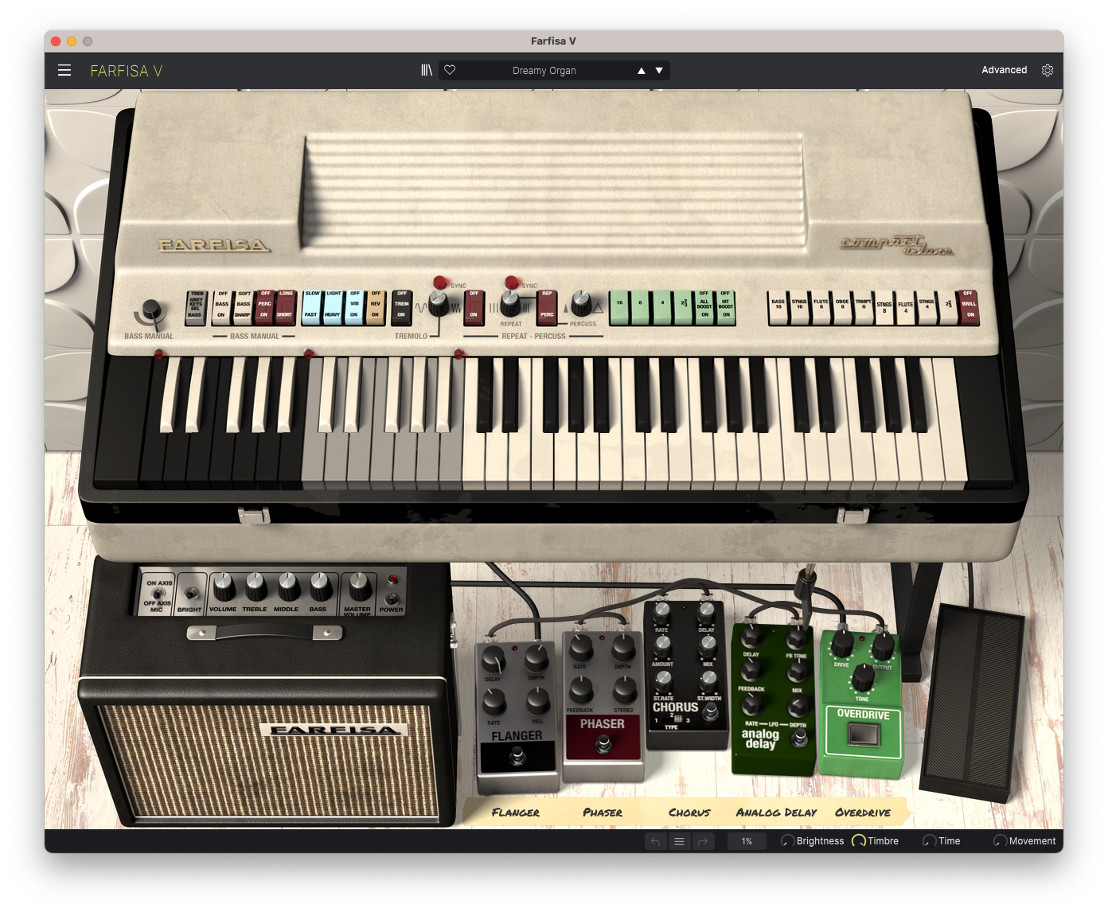Click the amp Bass knob
This screenshot has height=912, width=1108.
click(320, 587)
